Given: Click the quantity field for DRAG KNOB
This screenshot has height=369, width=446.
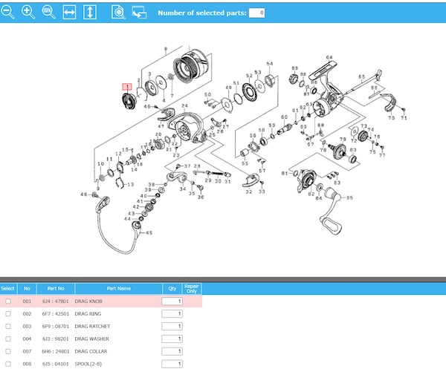Looking at the screenshot, I should [x=172, y=301].
